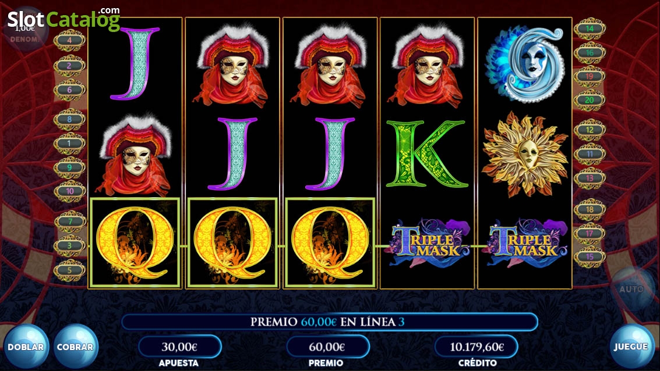This screenshot has height=371, width=660.
Task: Click the APUESTA 30,00€ bet field
Action: pyautogui.click(x=180, y=347)
